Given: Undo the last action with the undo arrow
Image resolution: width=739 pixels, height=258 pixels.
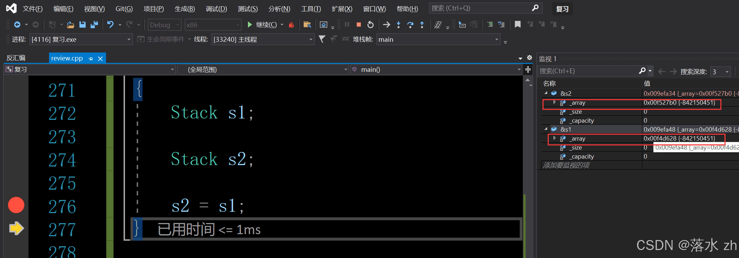Looking at the screenshot, I should 110,25.
